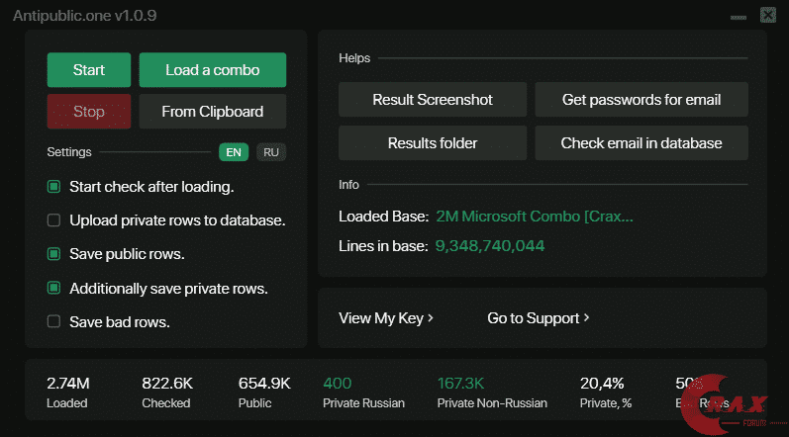The image size is (789, 437).
Task: Minimize the window using the title bar icon
Action: click(739, 16)
